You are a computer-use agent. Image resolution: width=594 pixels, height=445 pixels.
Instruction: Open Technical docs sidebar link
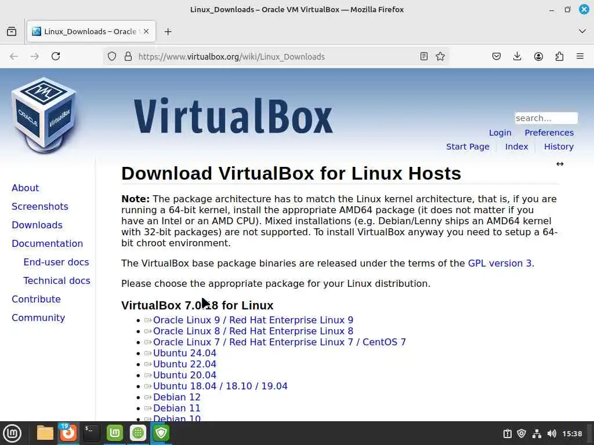point(57,281)
